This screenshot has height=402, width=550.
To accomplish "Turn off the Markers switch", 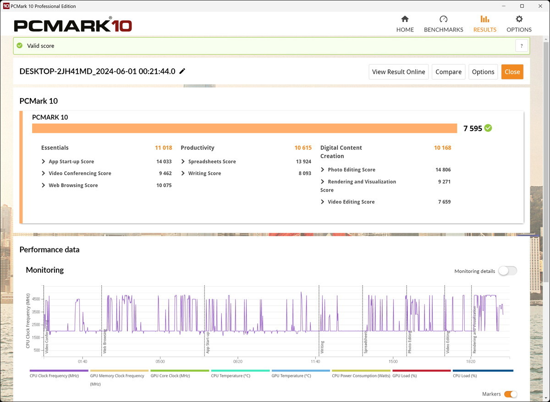I will (511, 394).
